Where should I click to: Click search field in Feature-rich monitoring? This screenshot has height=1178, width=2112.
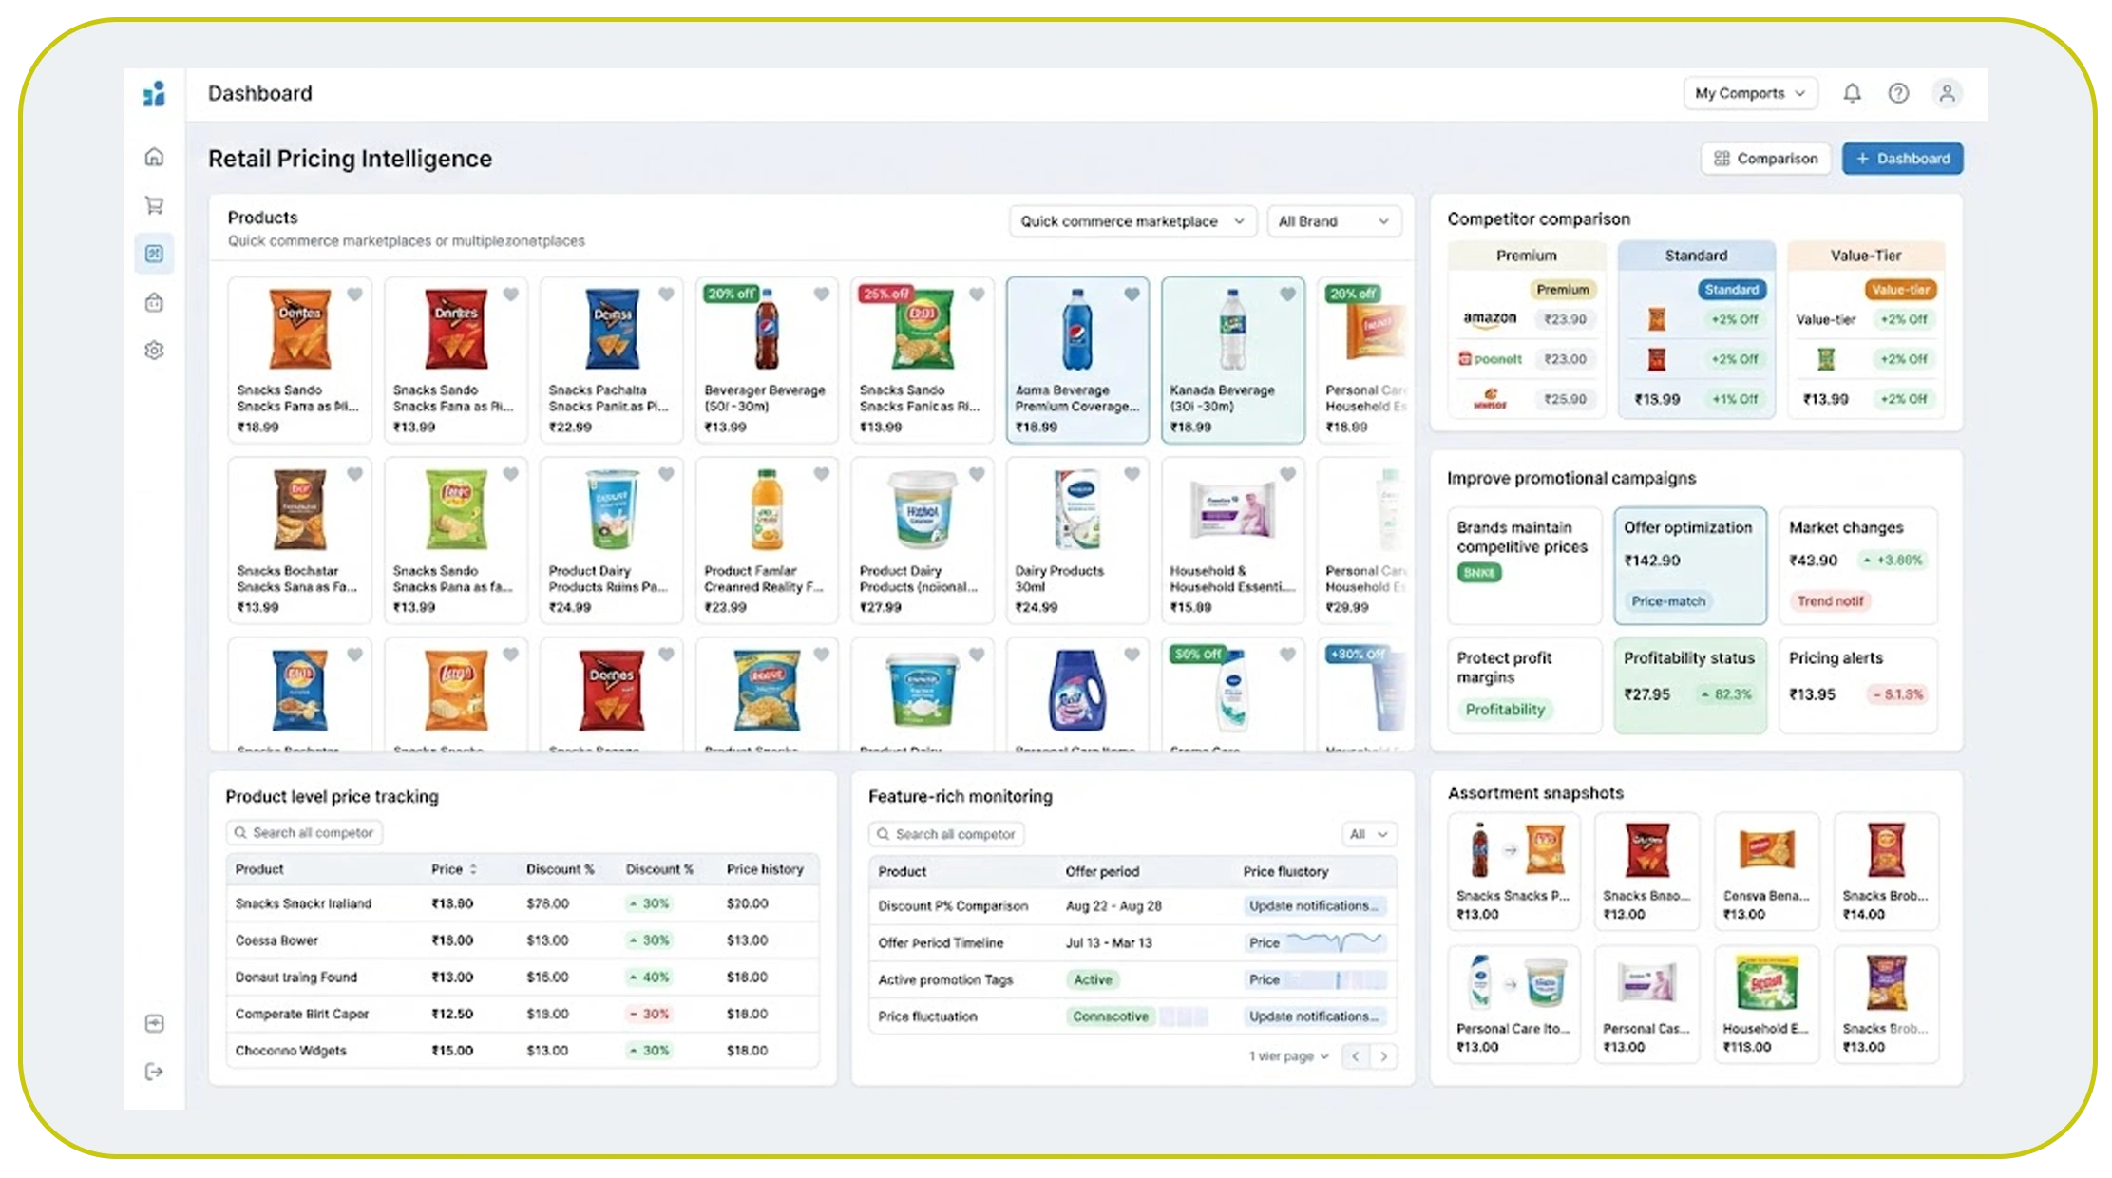[946, 834]
